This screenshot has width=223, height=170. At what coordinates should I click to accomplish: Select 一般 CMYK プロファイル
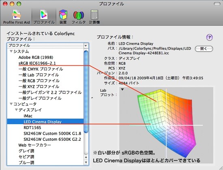click(41, 69)
